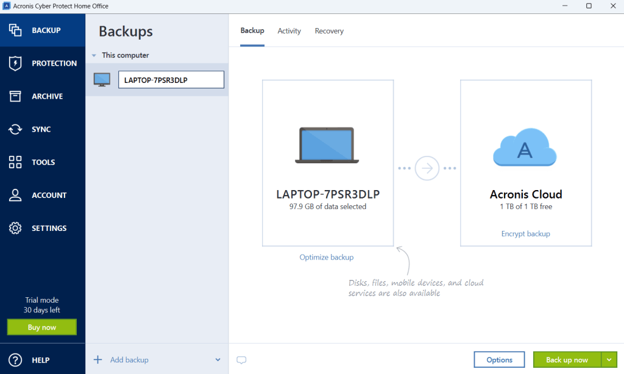Viewport: 624px width, 374px height.
Task: Close the Acronis window
Action: click(x=613, y=6)
